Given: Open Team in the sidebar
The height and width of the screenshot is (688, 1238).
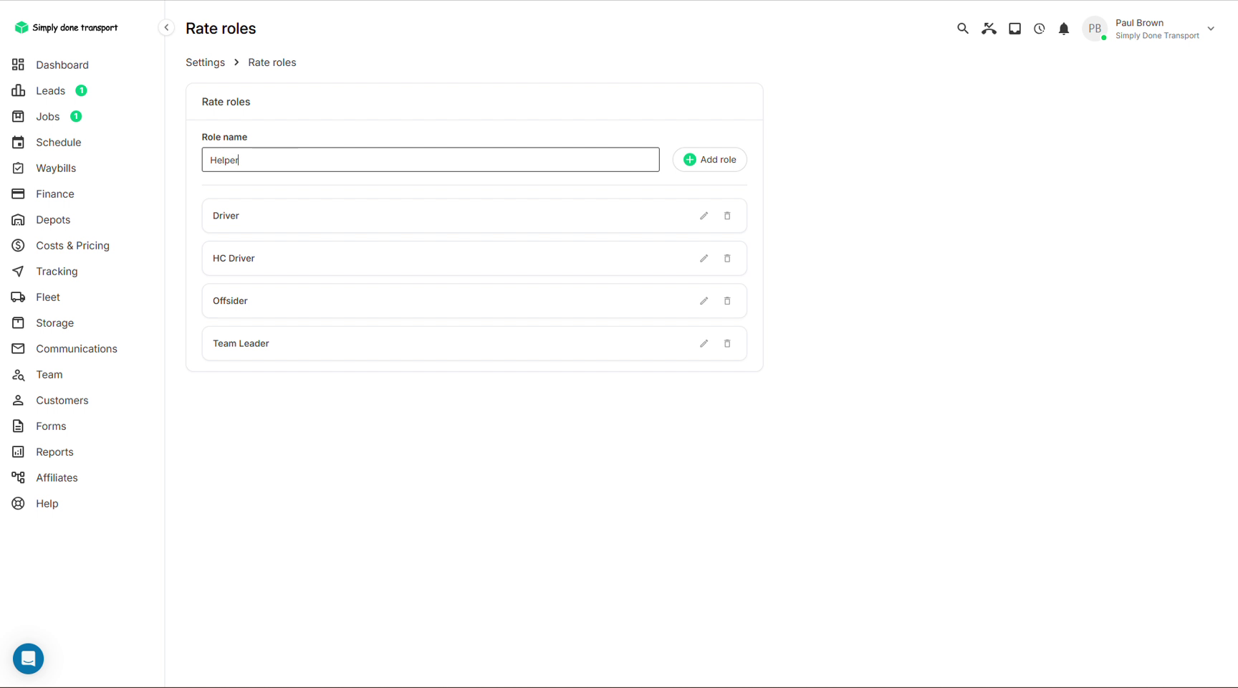Looking at the screenshot, I should [49, 374].
